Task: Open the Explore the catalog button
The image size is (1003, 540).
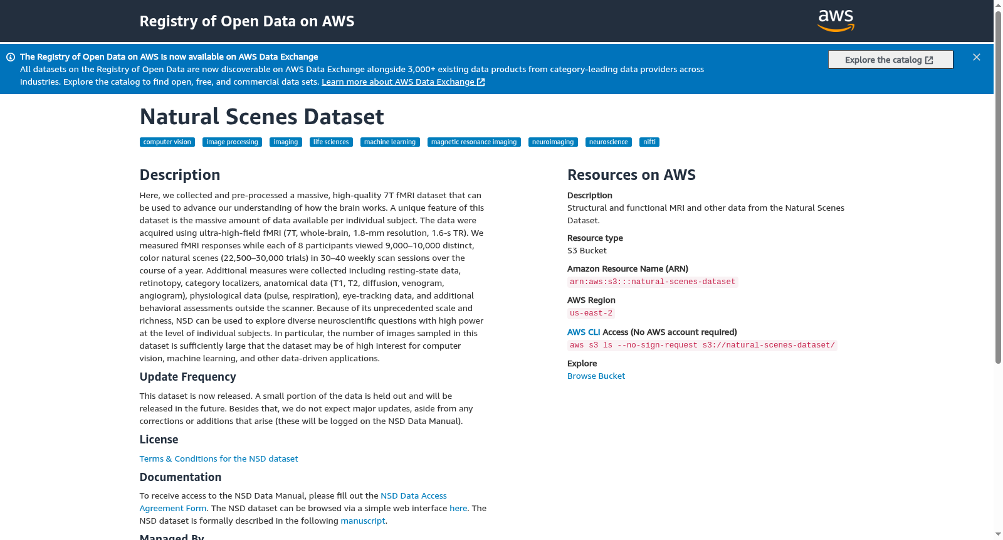Action: pos(890,60)
